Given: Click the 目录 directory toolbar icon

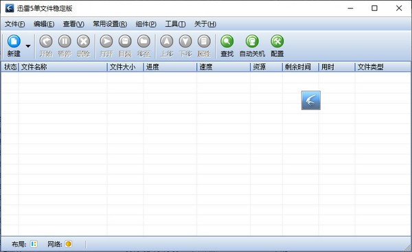Looking at the screenshot, I should [125, 41].
